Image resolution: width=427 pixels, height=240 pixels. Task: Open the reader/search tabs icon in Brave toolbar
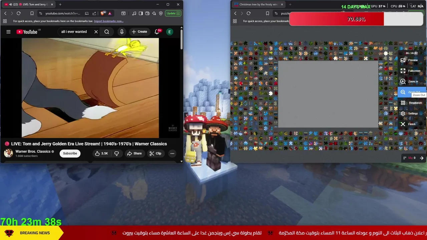click(x=123, y=13)
